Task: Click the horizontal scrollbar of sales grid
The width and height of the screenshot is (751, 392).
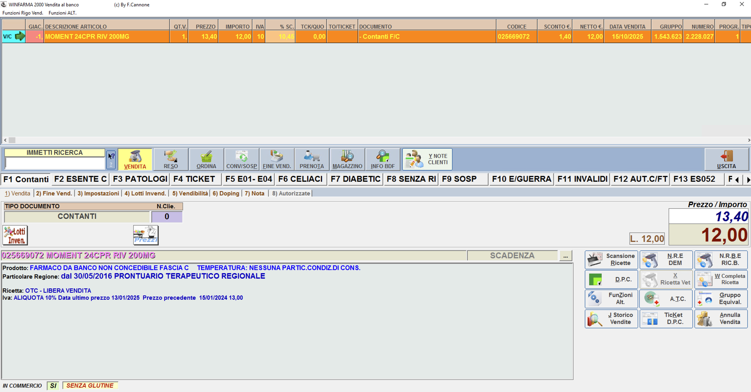Action: 376,140
